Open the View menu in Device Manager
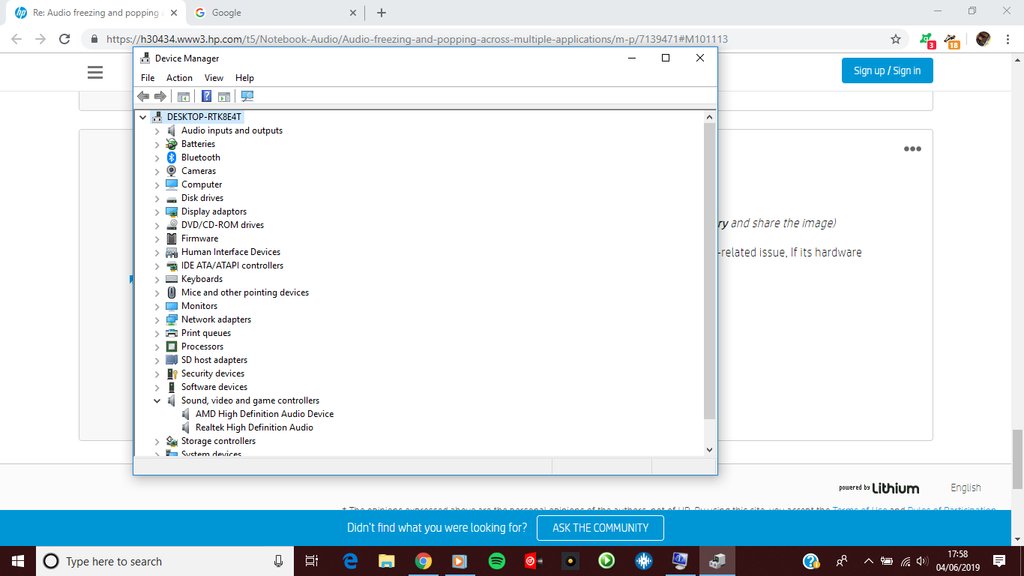This screenshot has height=576, width=1024. (x=214, y=77)
